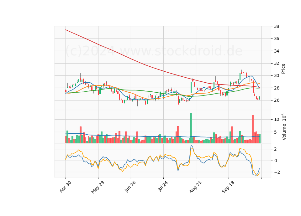
Task: Select the 36 price axis value
Action: (277, 39)
